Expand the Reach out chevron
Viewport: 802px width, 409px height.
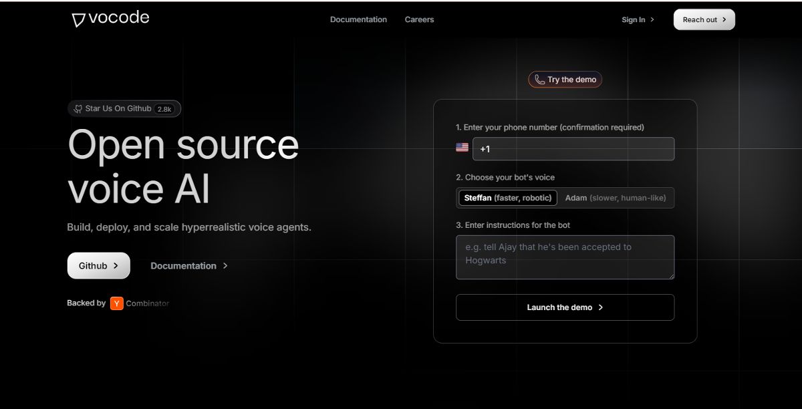(x=724, y=19)
